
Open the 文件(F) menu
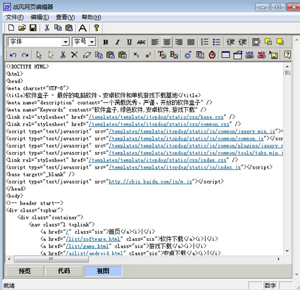click(14, 17)
